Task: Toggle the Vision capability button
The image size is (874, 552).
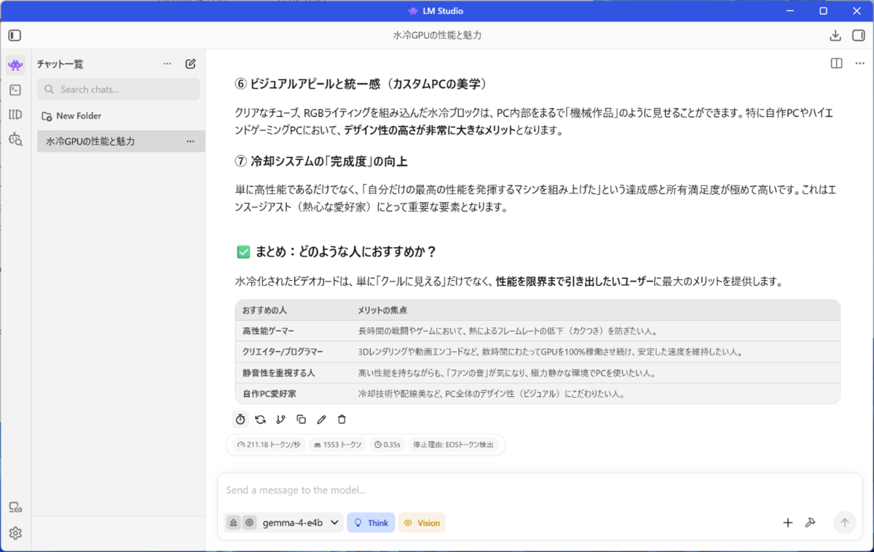Action: tap(422, 522)
